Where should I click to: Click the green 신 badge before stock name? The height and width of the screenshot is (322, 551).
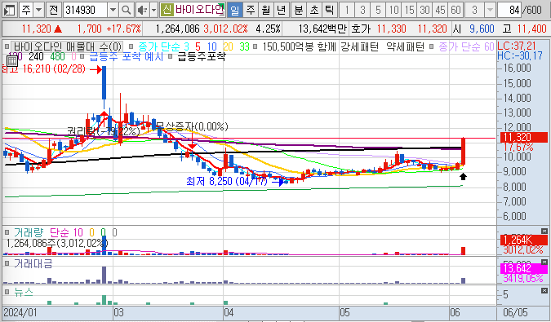click(167, 10)
